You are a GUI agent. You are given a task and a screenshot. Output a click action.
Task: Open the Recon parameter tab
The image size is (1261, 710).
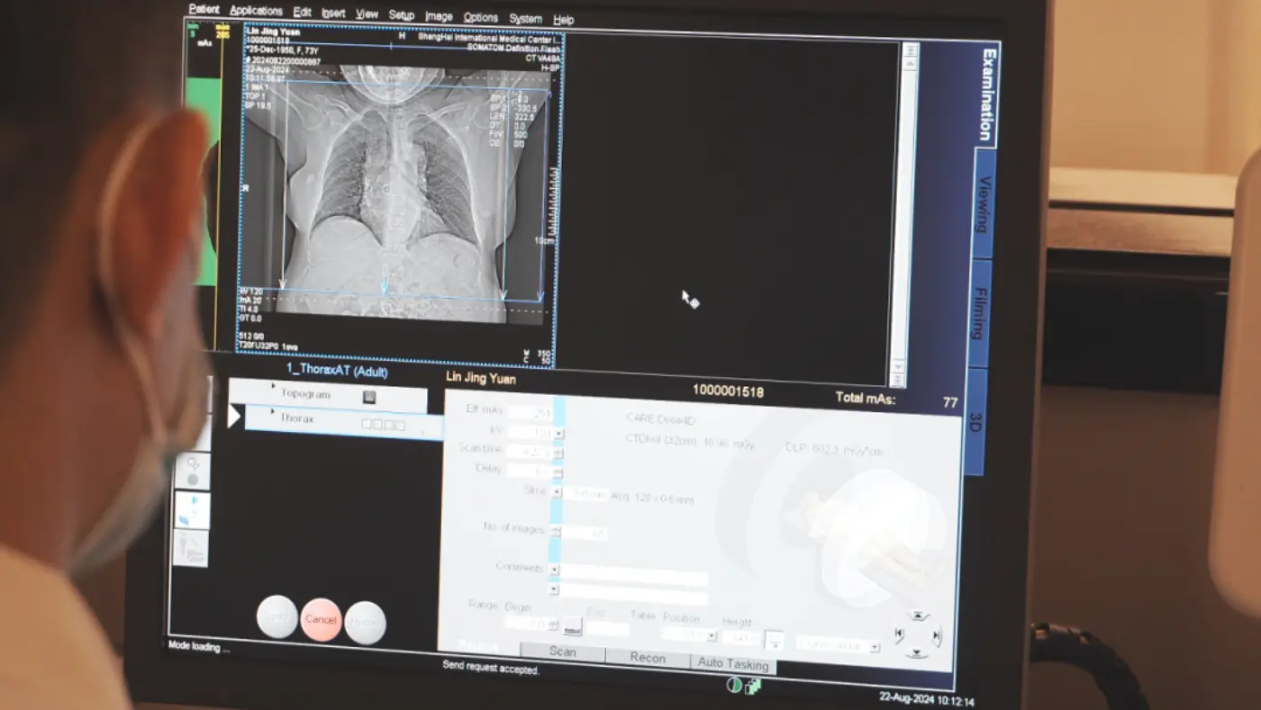point(648,658)
